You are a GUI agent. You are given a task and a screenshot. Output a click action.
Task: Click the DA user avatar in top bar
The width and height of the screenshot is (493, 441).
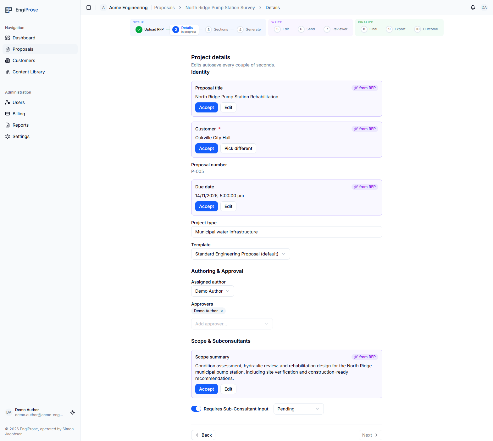pyautogui.click(x=484, y=8)
